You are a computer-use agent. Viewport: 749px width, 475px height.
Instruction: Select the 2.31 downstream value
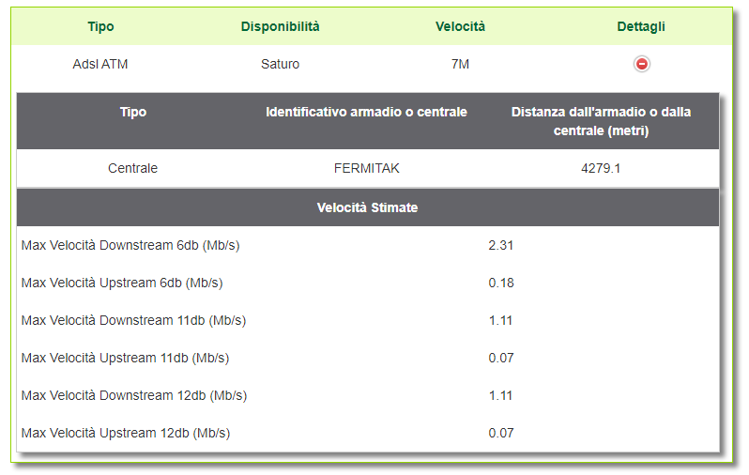[x=500, y=245]
